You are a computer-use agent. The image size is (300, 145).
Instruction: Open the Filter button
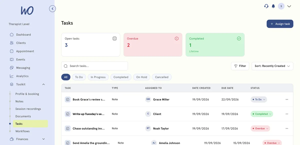pos(240,66)
